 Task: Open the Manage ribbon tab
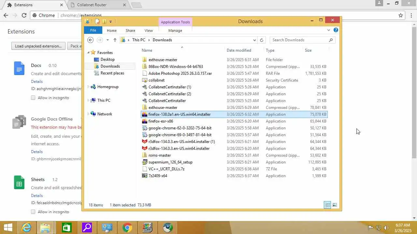(175, 31)
